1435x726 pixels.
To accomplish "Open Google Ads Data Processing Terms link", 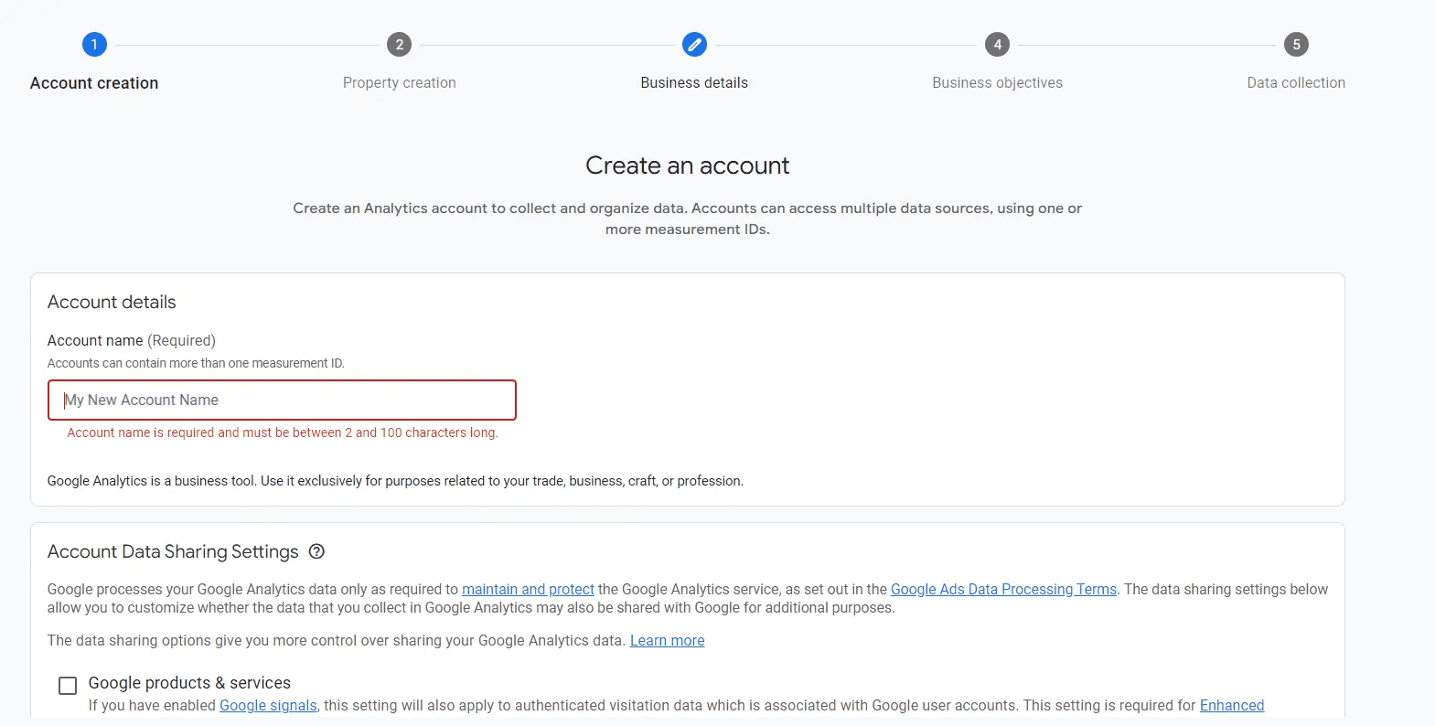I will click(1003, 590).
